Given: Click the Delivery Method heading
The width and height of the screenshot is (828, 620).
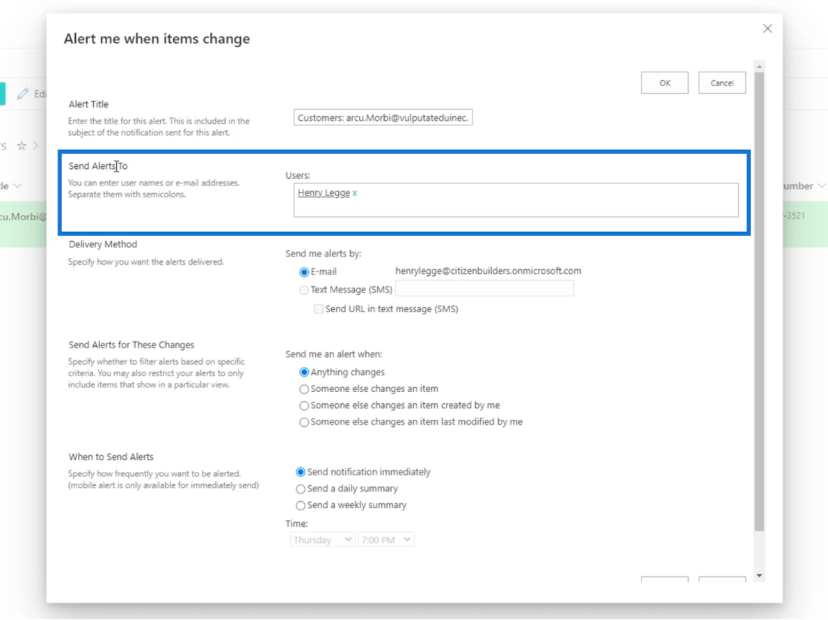Looking at the screenshot, I should pyautogui.click(x=103, y=244).
